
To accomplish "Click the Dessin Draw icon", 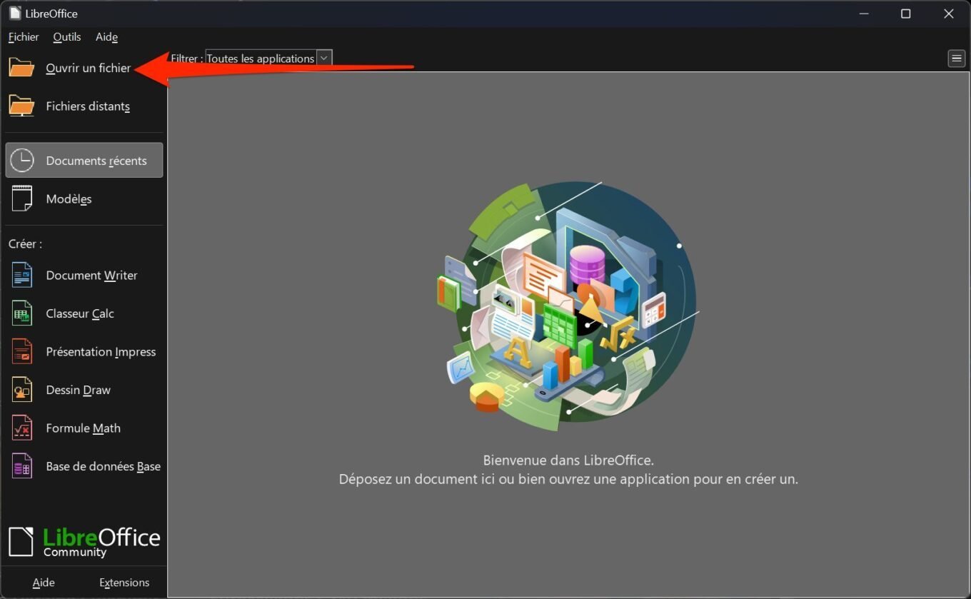I will [x=22, y=390].
